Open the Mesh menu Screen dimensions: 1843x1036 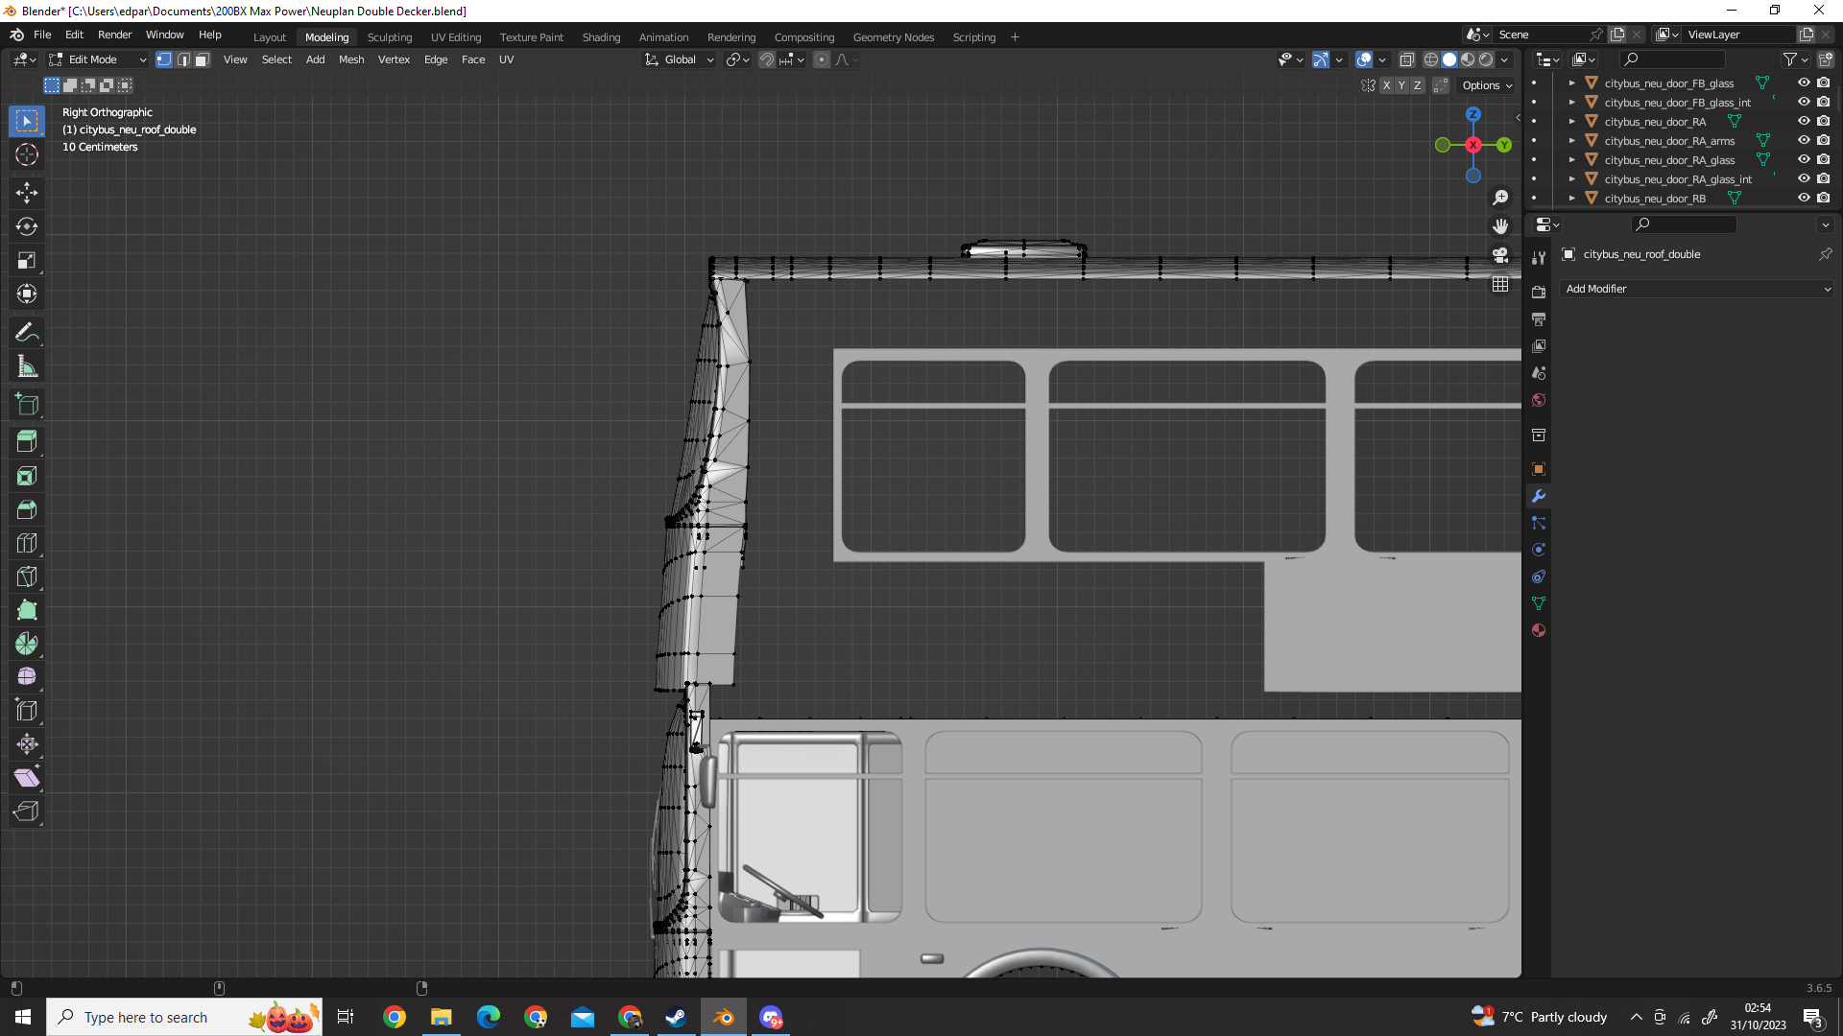point(351,59)
